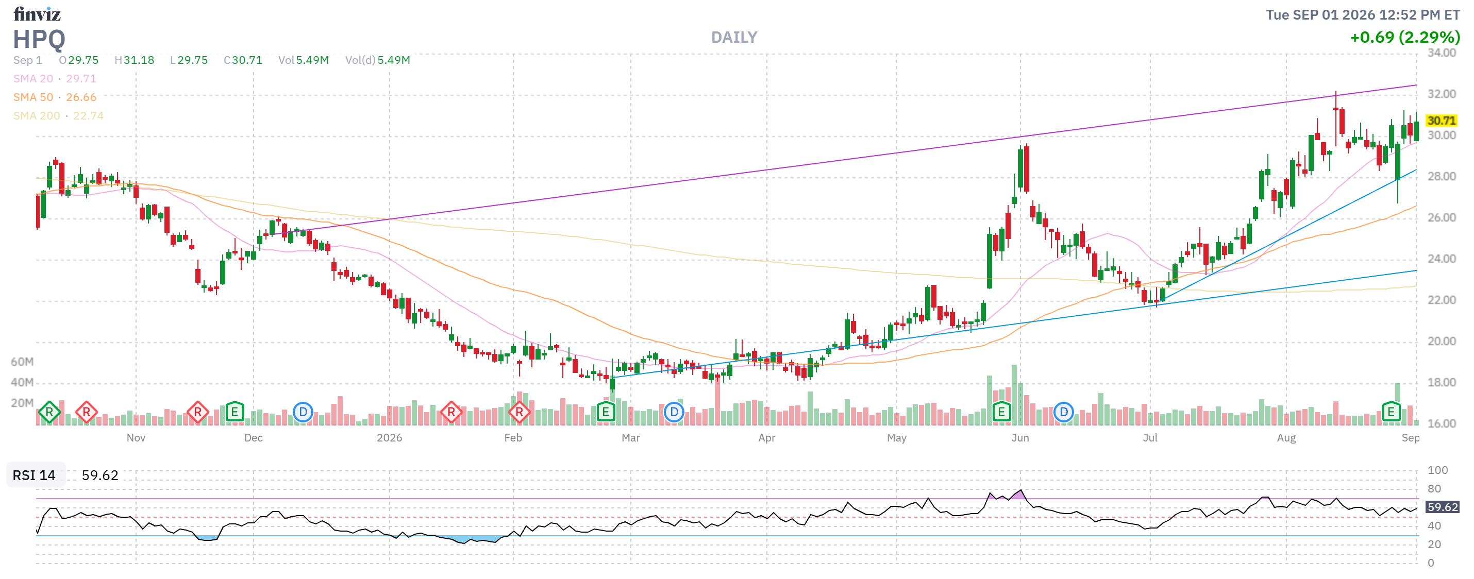The width and height of the screenshot is (1474, 579).
Task: Select the SMA 200 legend entry
Action: 58,115
